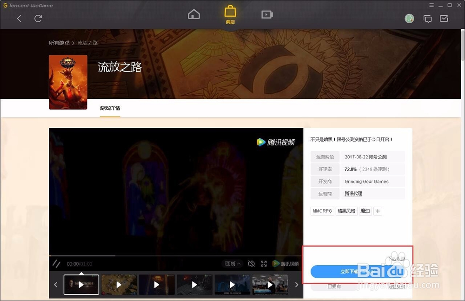Refresh the page with reload icon
The image size is (465, 301).
[39, 19]
